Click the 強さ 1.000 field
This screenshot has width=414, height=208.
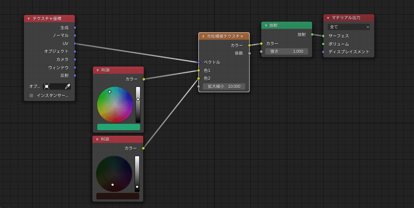coord(287,51)
